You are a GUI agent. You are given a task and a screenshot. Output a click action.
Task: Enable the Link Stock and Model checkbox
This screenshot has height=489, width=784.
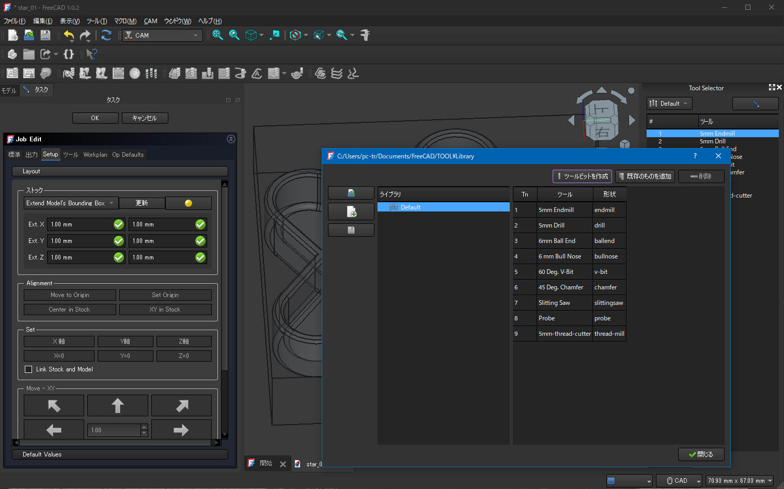(x=29, y=369)
